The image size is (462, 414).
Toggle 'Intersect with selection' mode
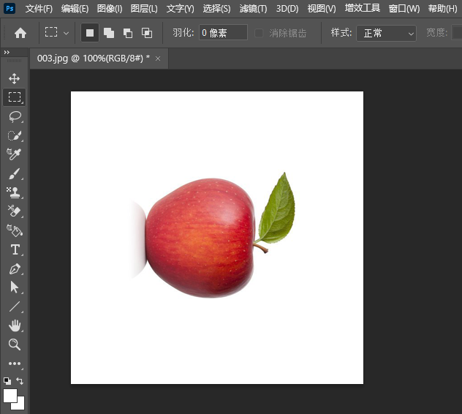(x=147, y=33)
